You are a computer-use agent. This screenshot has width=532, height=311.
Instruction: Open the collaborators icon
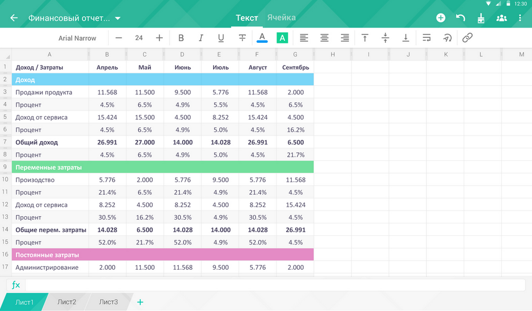[501, 18]
